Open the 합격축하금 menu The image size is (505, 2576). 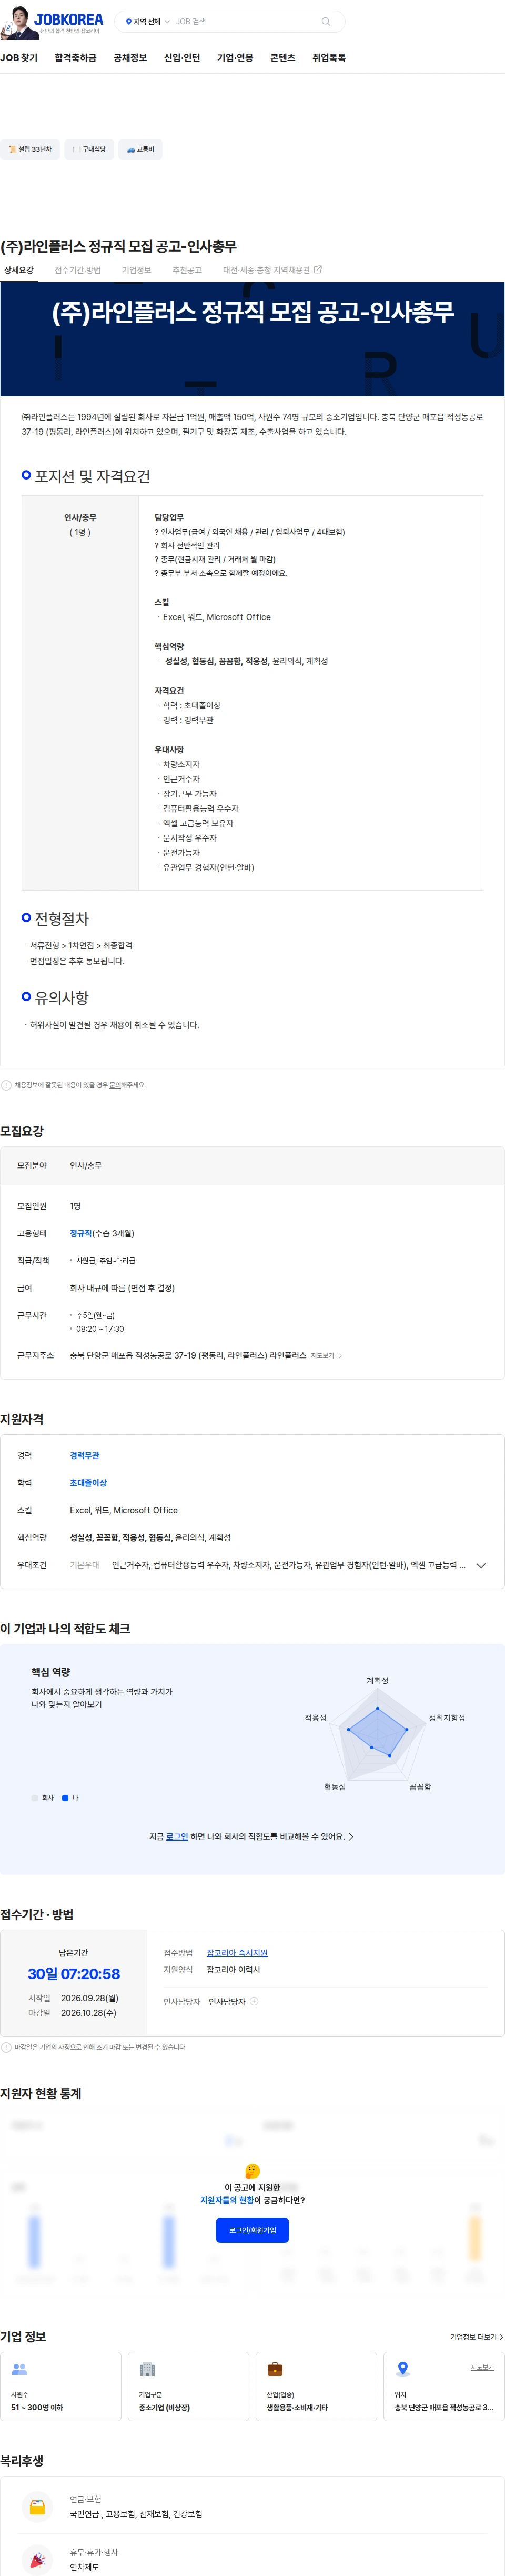pos(75,58)
